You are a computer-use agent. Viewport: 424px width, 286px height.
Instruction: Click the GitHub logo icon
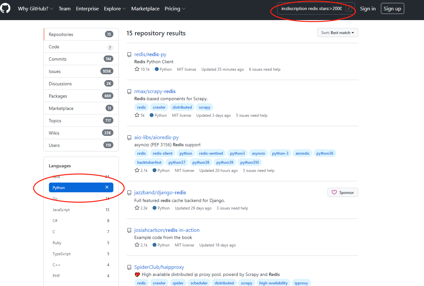click(x=5, y=8)
